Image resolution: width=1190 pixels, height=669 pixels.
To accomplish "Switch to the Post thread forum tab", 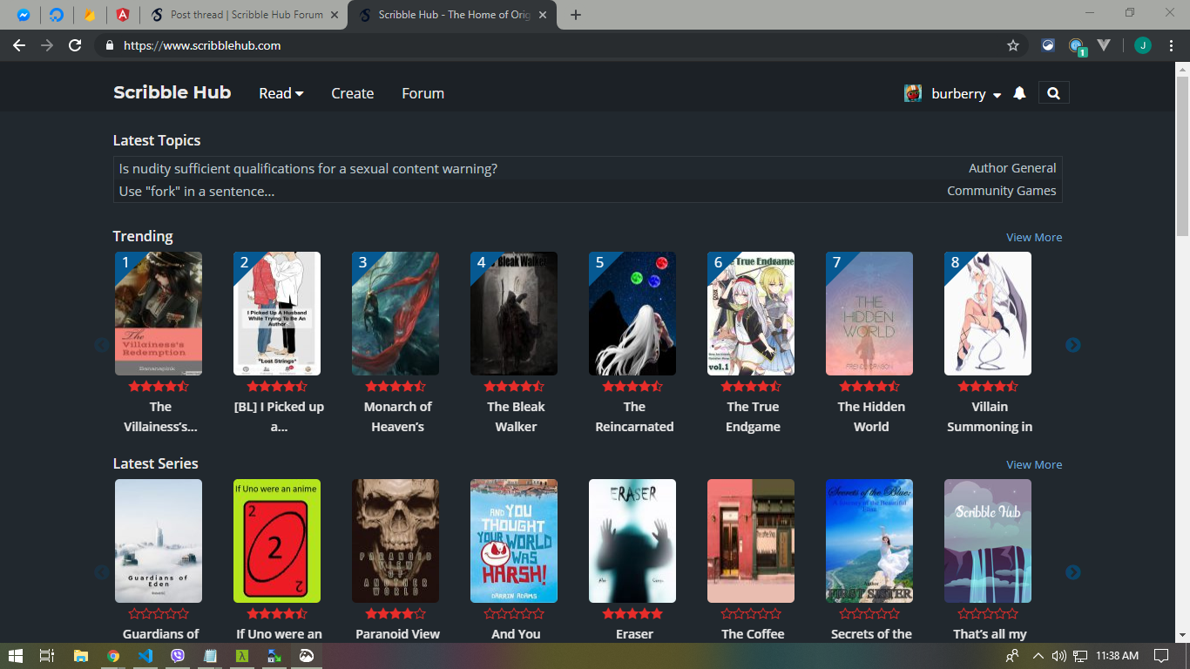I will [246, 15].
